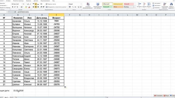Toggle italic formatting in the Font group
175x98 pixels.
coord(15,7)
